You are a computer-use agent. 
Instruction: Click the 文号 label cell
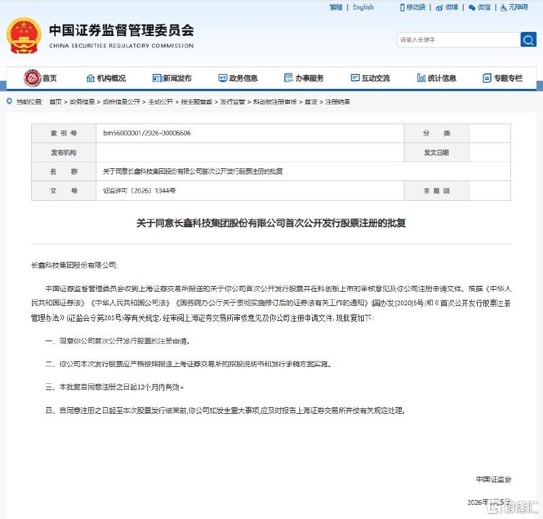64,191
